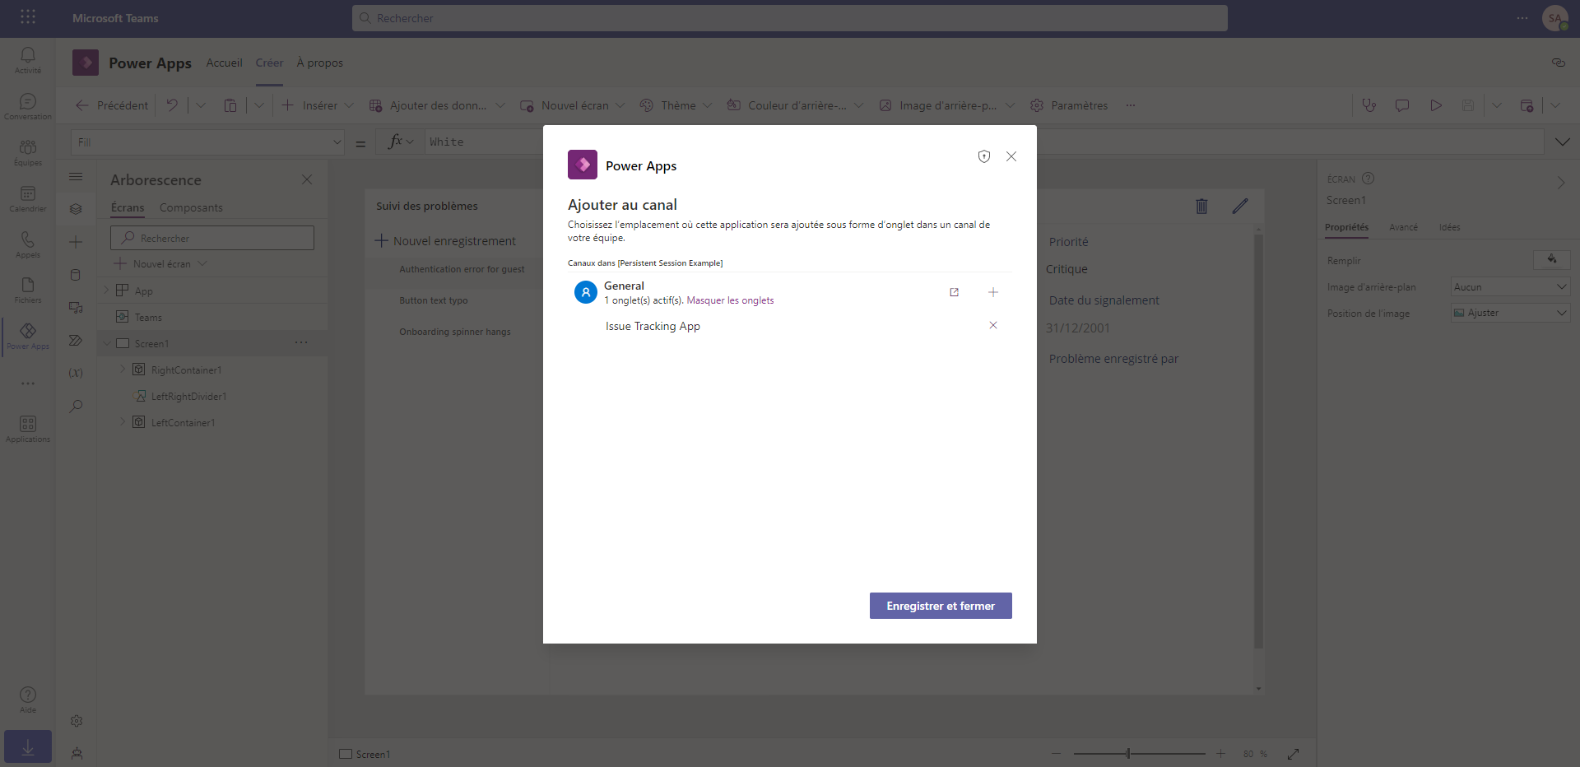Open the data cylinder icon in rail
1580x767 pixels.
coord(76,275)
